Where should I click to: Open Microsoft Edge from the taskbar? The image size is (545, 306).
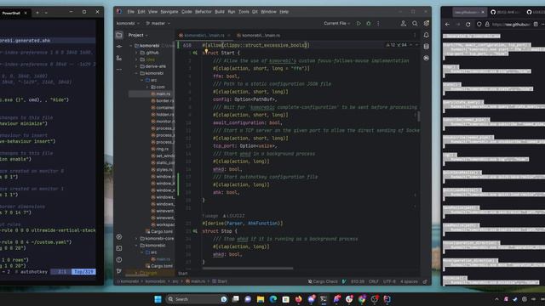(273, 299)
